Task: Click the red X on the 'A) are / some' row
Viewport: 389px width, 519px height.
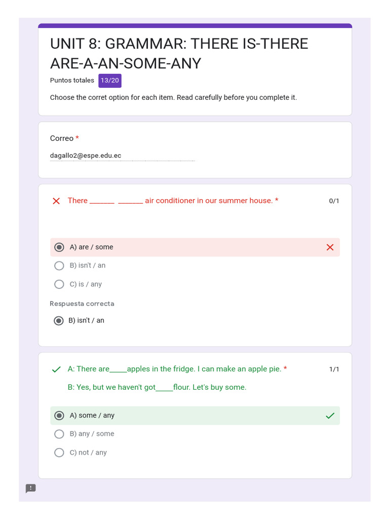Action: 330,247
